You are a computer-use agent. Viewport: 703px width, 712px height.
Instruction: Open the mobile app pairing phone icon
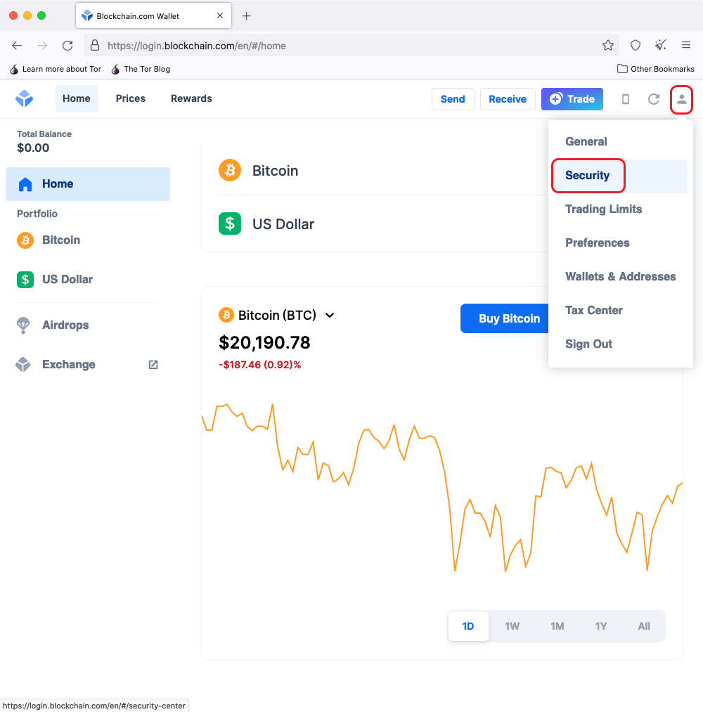(626, 99)
